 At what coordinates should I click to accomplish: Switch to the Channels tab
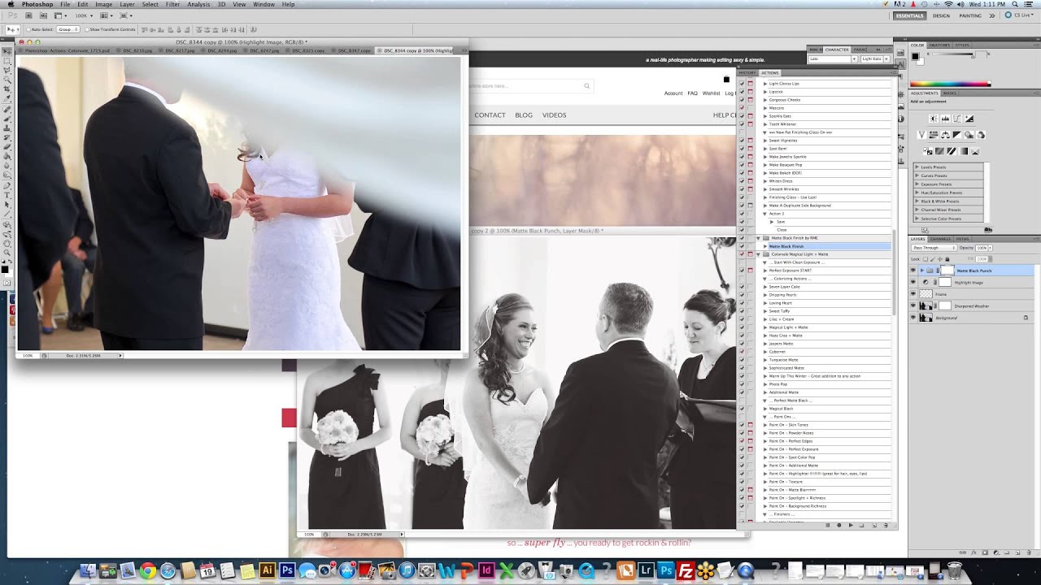point(940,239)
